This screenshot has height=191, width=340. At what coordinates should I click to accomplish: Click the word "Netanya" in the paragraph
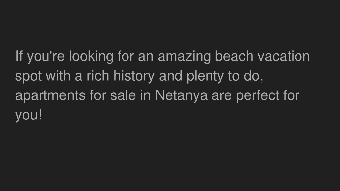(181, 96)
